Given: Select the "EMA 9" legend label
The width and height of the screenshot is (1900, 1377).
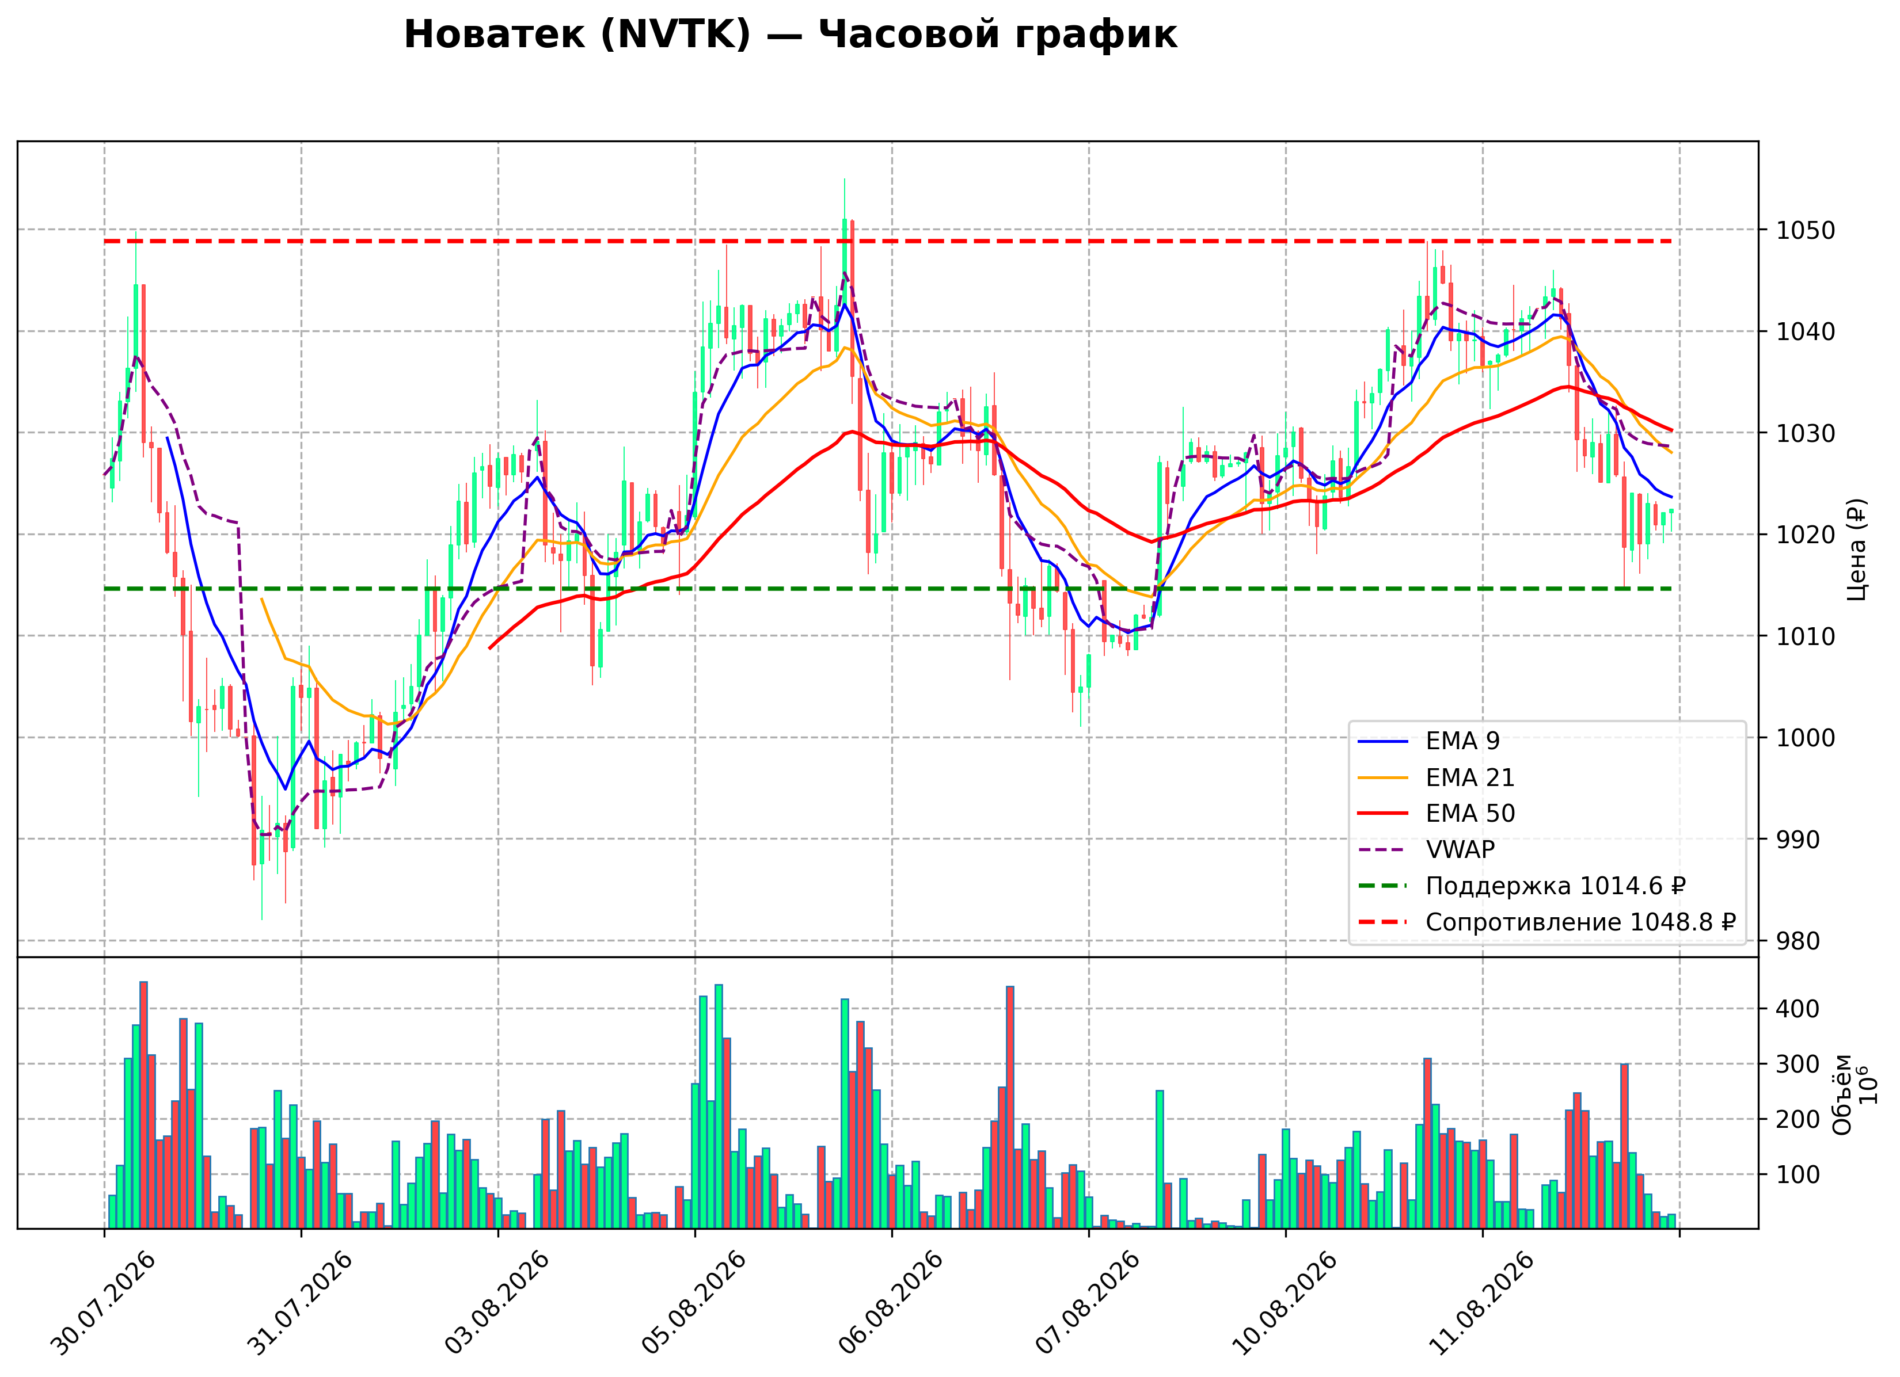Looking at the screenshot, I should point(1462,741).
